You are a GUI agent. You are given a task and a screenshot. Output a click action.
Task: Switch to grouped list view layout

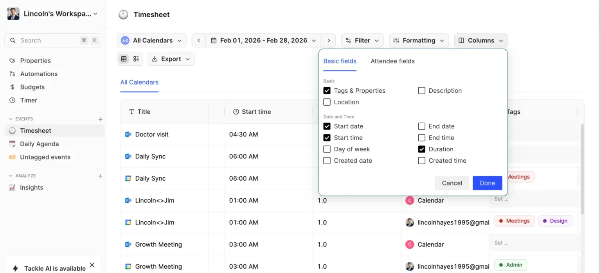[136, 59]
